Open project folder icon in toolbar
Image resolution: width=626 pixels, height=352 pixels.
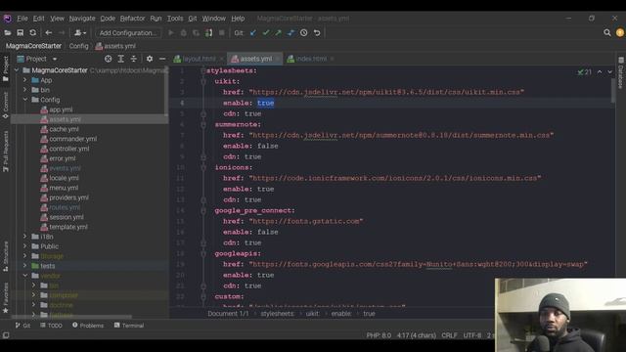[8, 32]
